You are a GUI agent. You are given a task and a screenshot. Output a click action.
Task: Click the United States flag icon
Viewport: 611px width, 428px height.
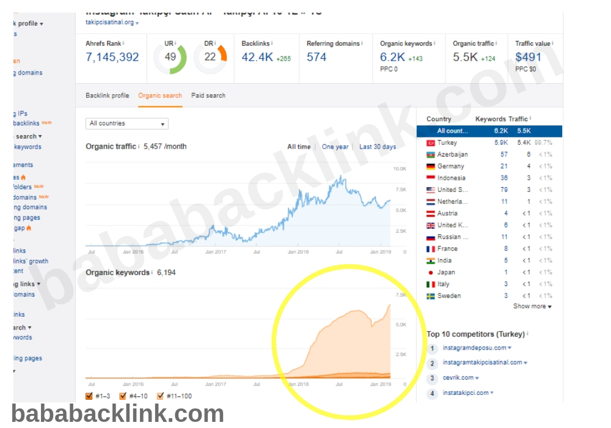431,190
